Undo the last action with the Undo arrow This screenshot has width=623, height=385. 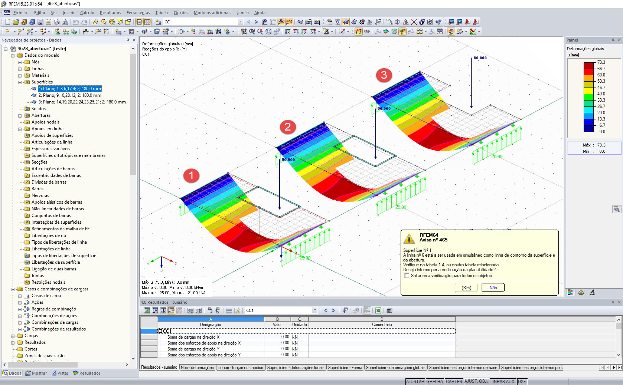(76, 22)
